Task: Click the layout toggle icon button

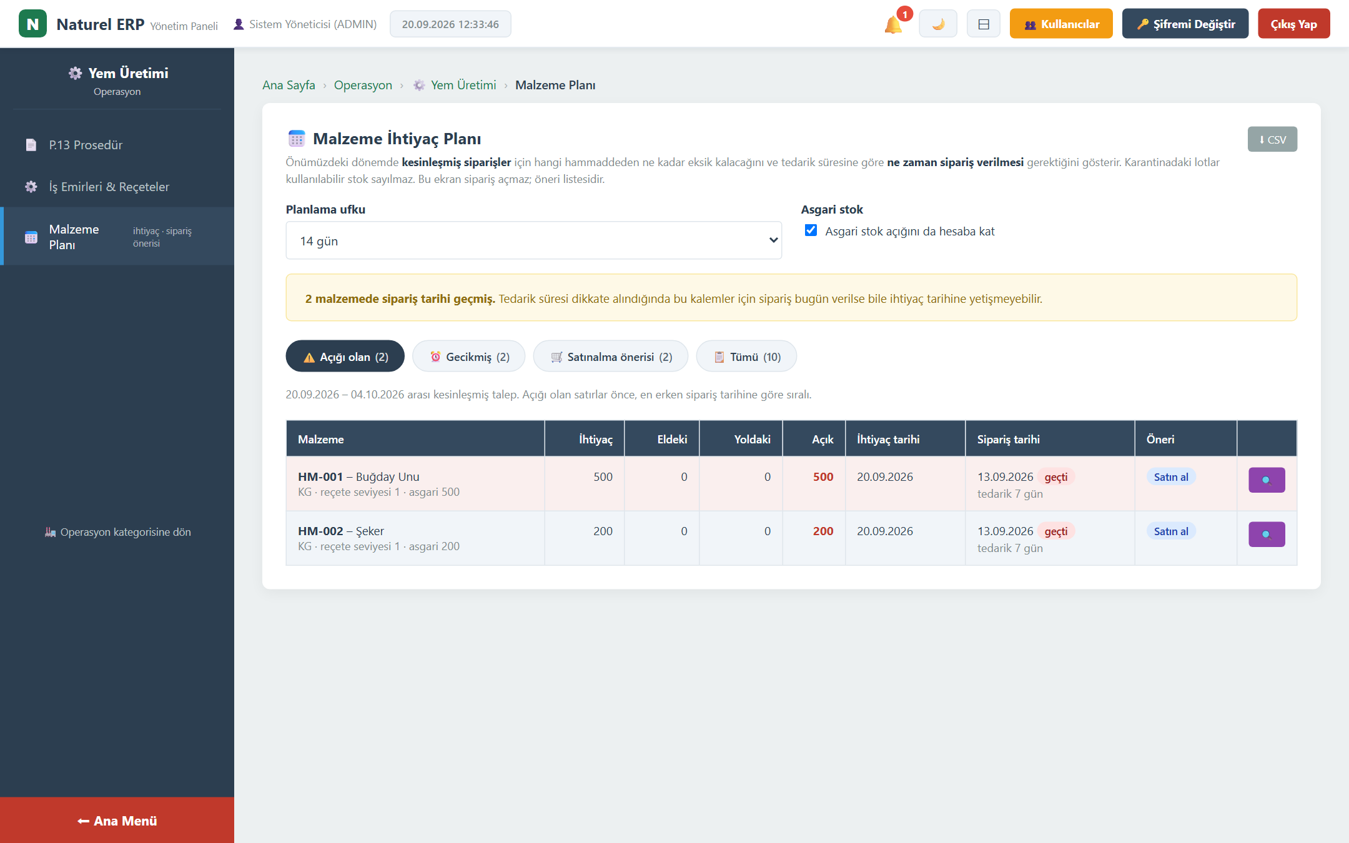Action: (984, 24)
